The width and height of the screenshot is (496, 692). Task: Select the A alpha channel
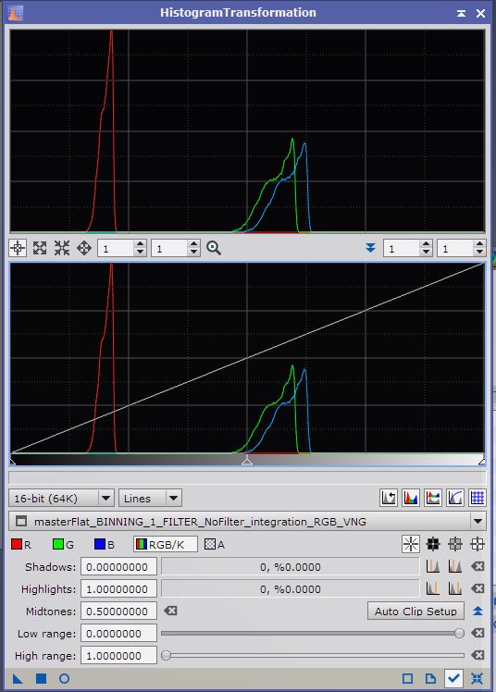[x=215, y=545]
